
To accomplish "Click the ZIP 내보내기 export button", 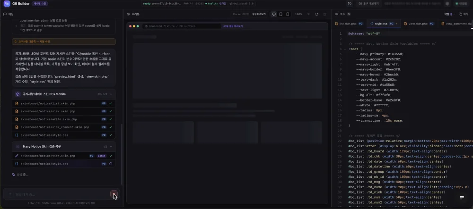I will (x=368, y=4).
